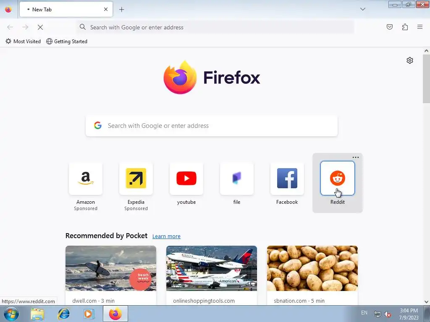Image resolution: width=430 pixels, height=322 pixels.
Task: Open the dwell.com surfer article thumbnail
Action: [x=111, y=268]
